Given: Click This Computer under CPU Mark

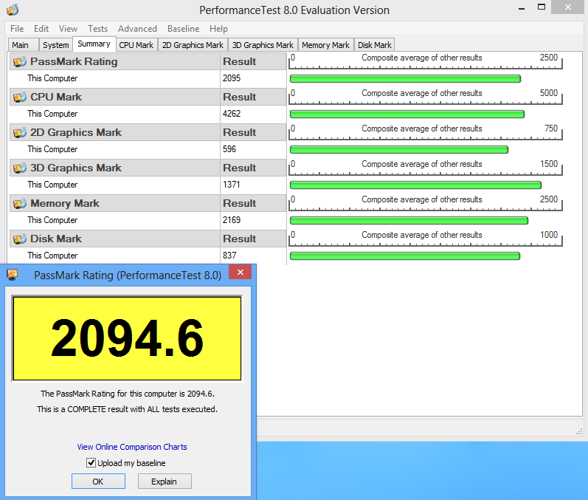Looking at the screenshot, I should click(x=52, y=114).
